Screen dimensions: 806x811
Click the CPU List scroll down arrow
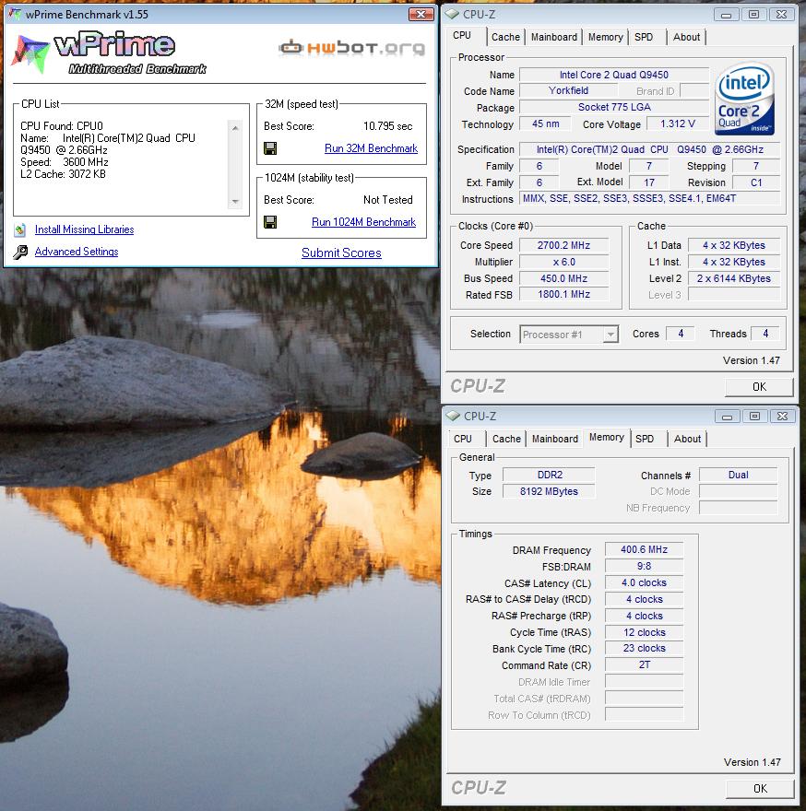(235, 202)
